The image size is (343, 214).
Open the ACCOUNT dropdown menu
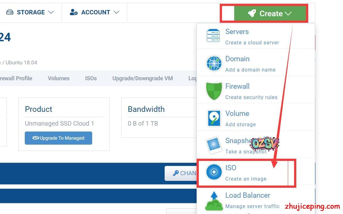94,12
